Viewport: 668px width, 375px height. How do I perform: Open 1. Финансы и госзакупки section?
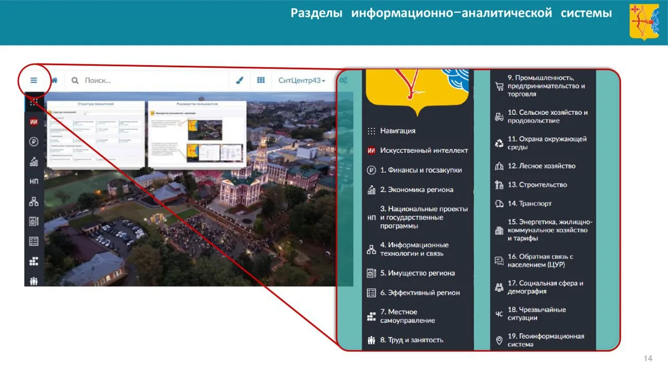[x=421, y=170]
